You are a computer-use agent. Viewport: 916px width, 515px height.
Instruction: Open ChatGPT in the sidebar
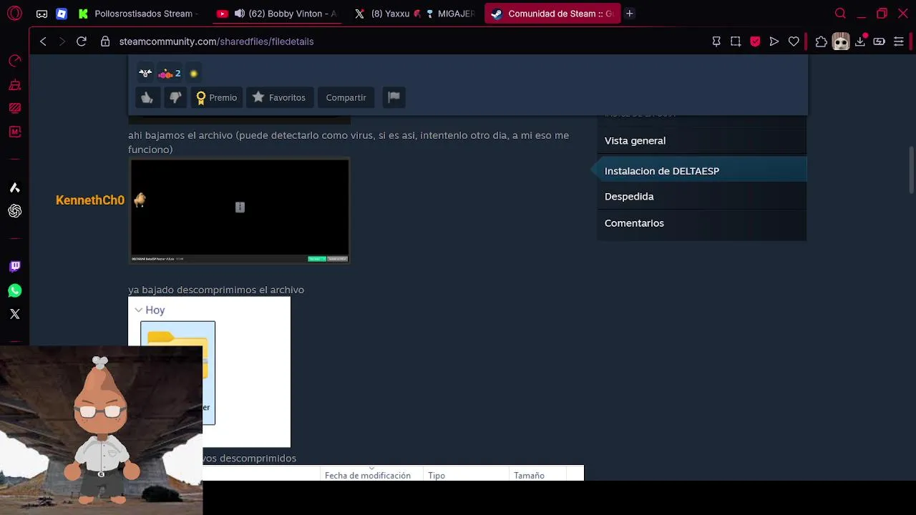coord(14,211)
